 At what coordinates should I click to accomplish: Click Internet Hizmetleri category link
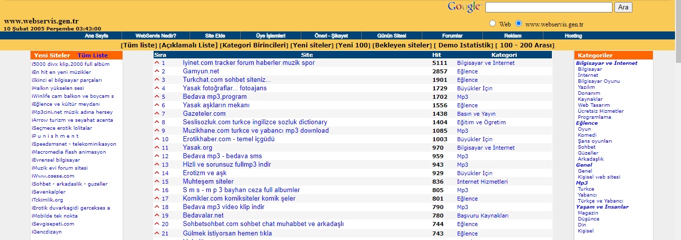coord(482,182)
